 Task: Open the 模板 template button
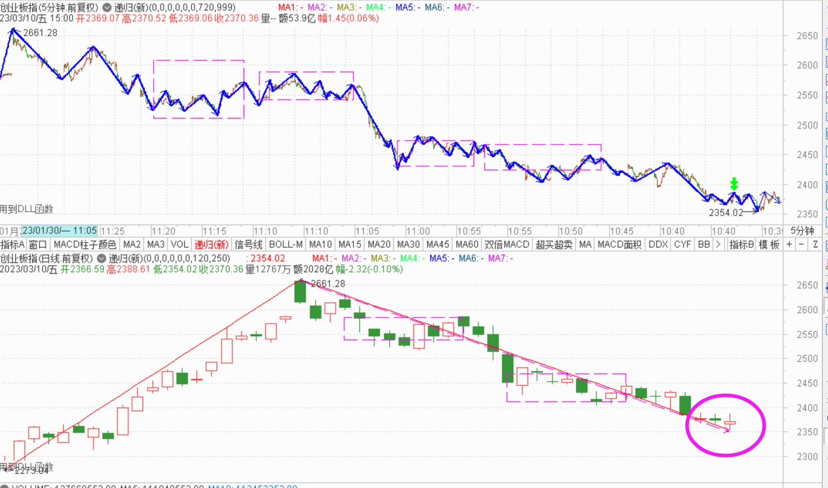[x=769, y=245]
